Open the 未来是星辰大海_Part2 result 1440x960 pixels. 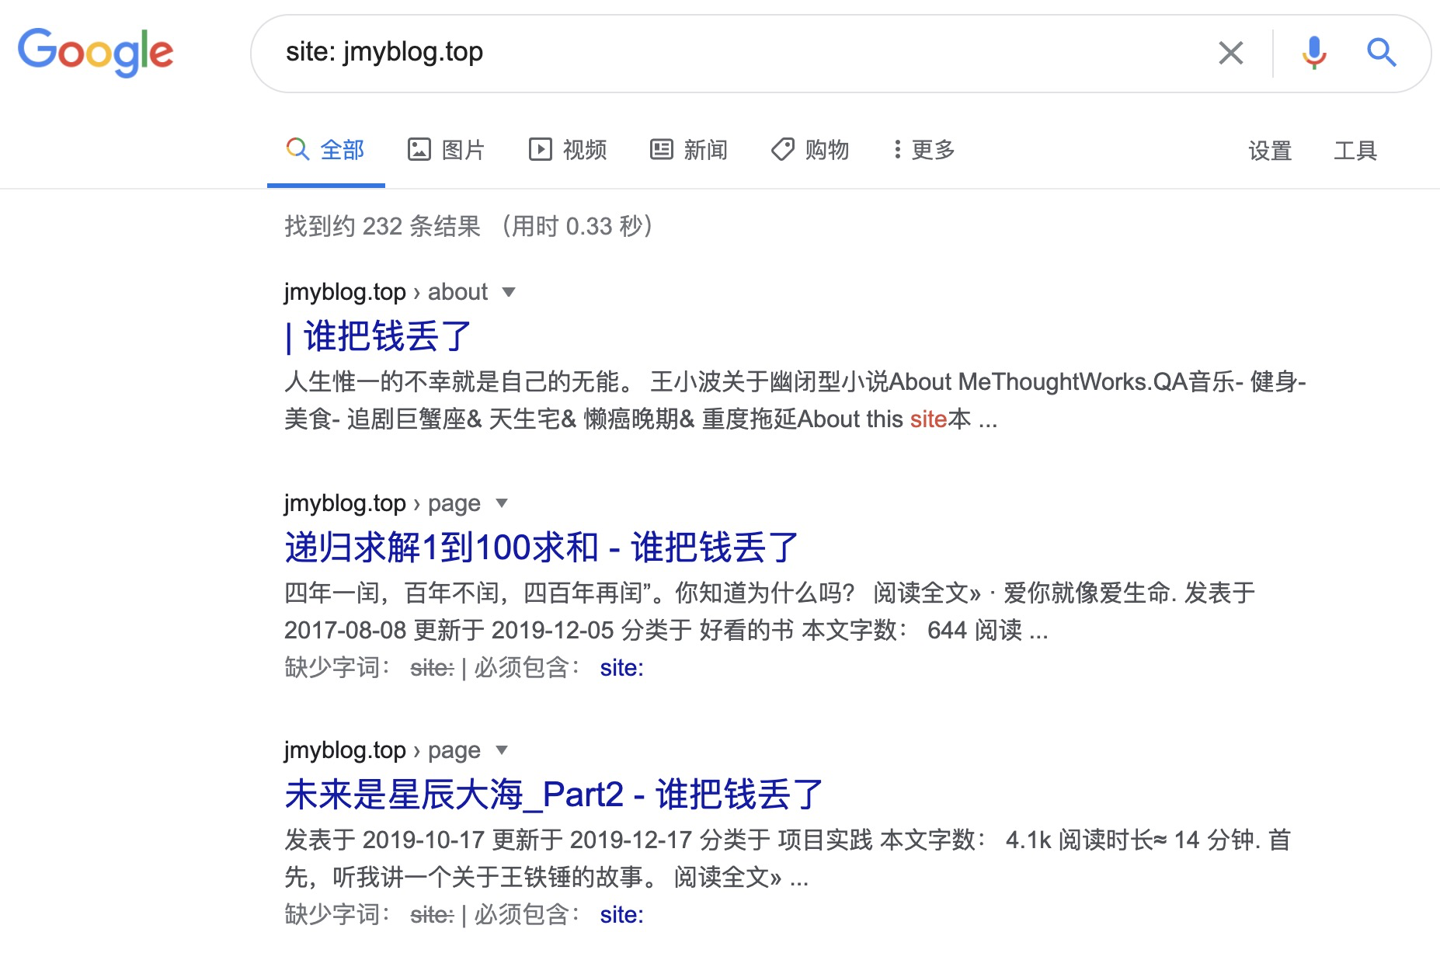553,795
